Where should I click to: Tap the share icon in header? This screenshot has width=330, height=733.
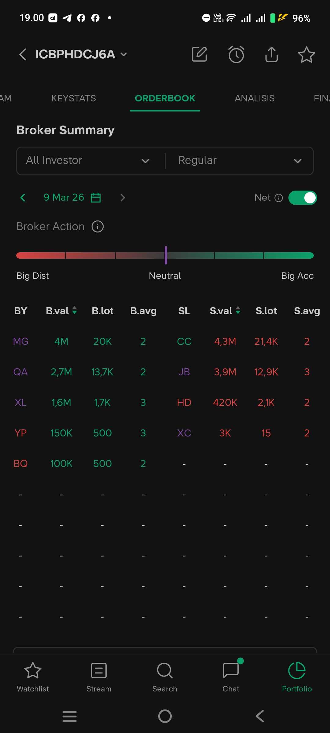pos(271,55)
